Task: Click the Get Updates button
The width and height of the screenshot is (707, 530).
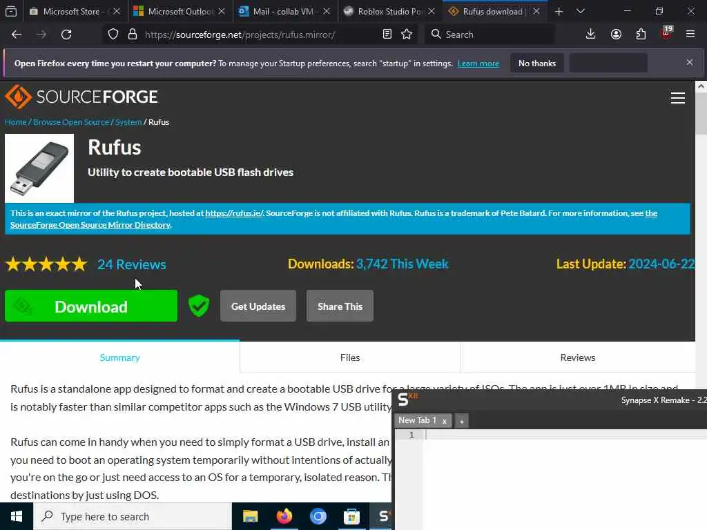Action: click(258, 306)
